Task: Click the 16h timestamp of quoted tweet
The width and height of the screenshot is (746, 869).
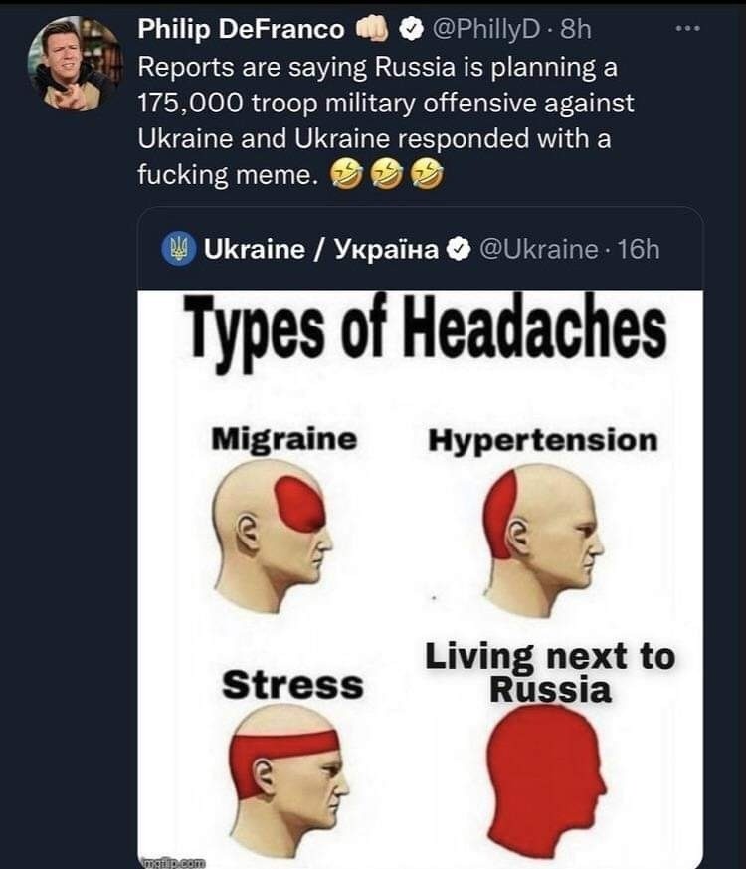Action: 639,250
